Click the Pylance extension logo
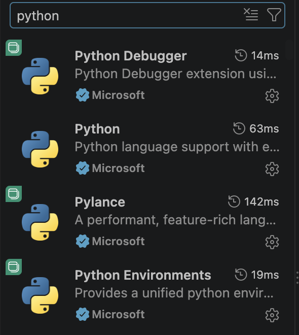The image size is (299, 335). coord(40,222)
